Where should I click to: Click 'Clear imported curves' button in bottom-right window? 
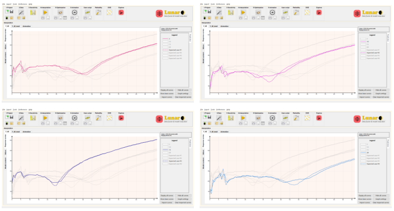pyautogui.click(x=380, y=203)
